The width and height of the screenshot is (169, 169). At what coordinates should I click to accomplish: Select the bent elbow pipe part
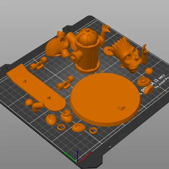coord(38,107)
